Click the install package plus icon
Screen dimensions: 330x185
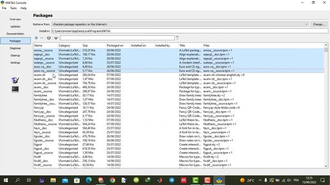[36, 38]
